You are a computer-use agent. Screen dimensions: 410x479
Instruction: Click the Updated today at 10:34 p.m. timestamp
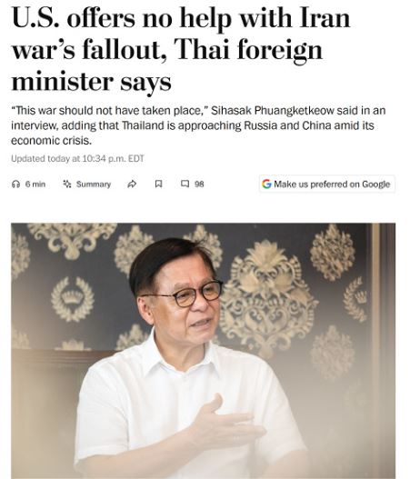tap(77, 159)
